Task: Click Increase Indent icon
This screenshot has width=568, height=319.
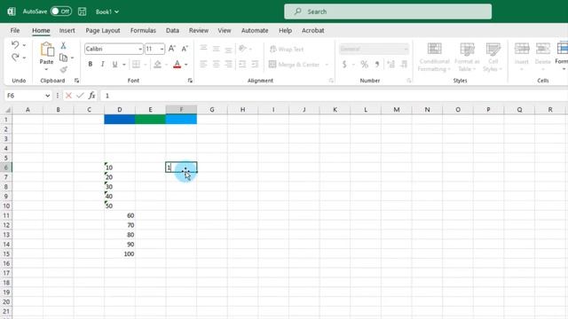Action: click(255, 65)
